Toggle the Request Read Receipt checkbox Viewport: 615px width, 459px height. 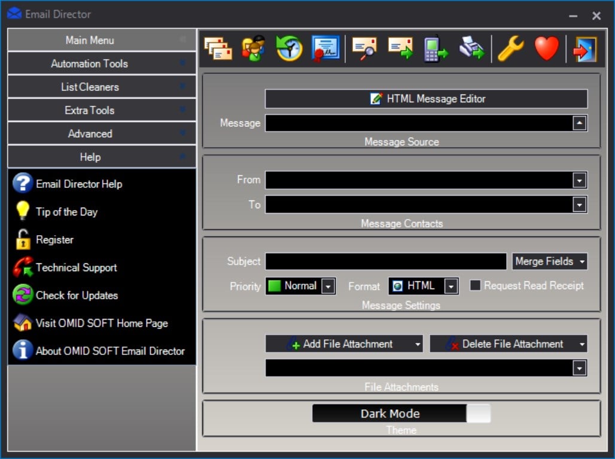pos(475,285)
